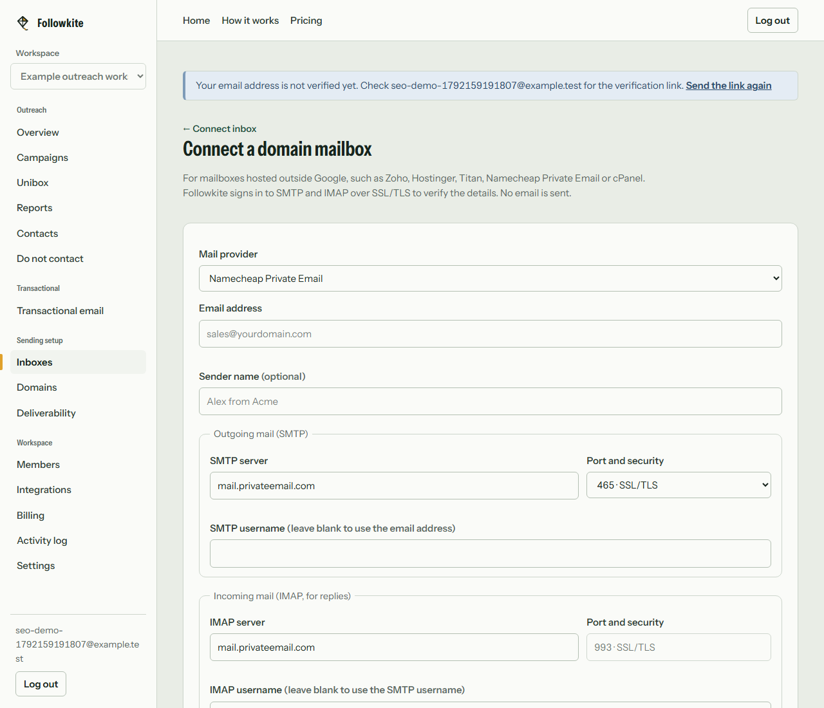Focus the Email address field
Viewport: 824px width, 708px height.
click(491, 334)
